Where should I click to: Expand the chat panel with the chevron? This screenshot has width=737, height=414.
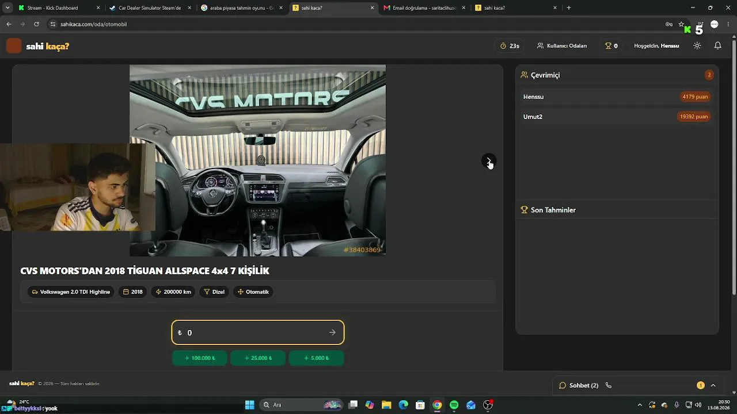coord(713,385)
